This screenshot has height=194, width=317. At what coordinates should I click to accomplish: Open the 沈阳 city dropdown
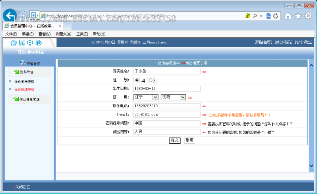pos(173,97)
